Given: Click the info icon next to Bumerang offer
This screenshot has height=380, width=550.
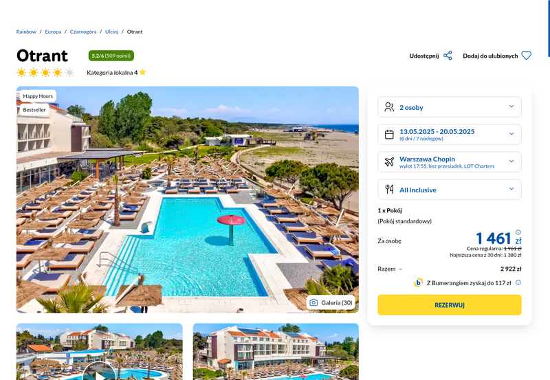Looking at the screenshot, I should coord(518,282).
